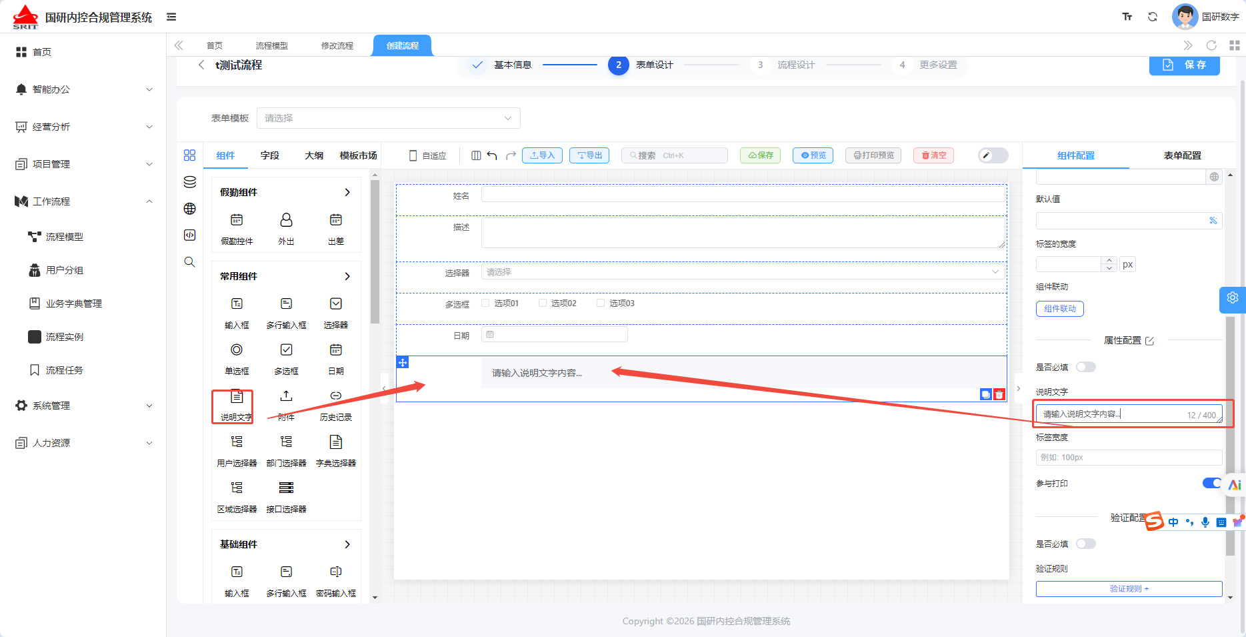Open the floating settings gear on right edge
1246x637 pixels.
tap(1233, 298)
